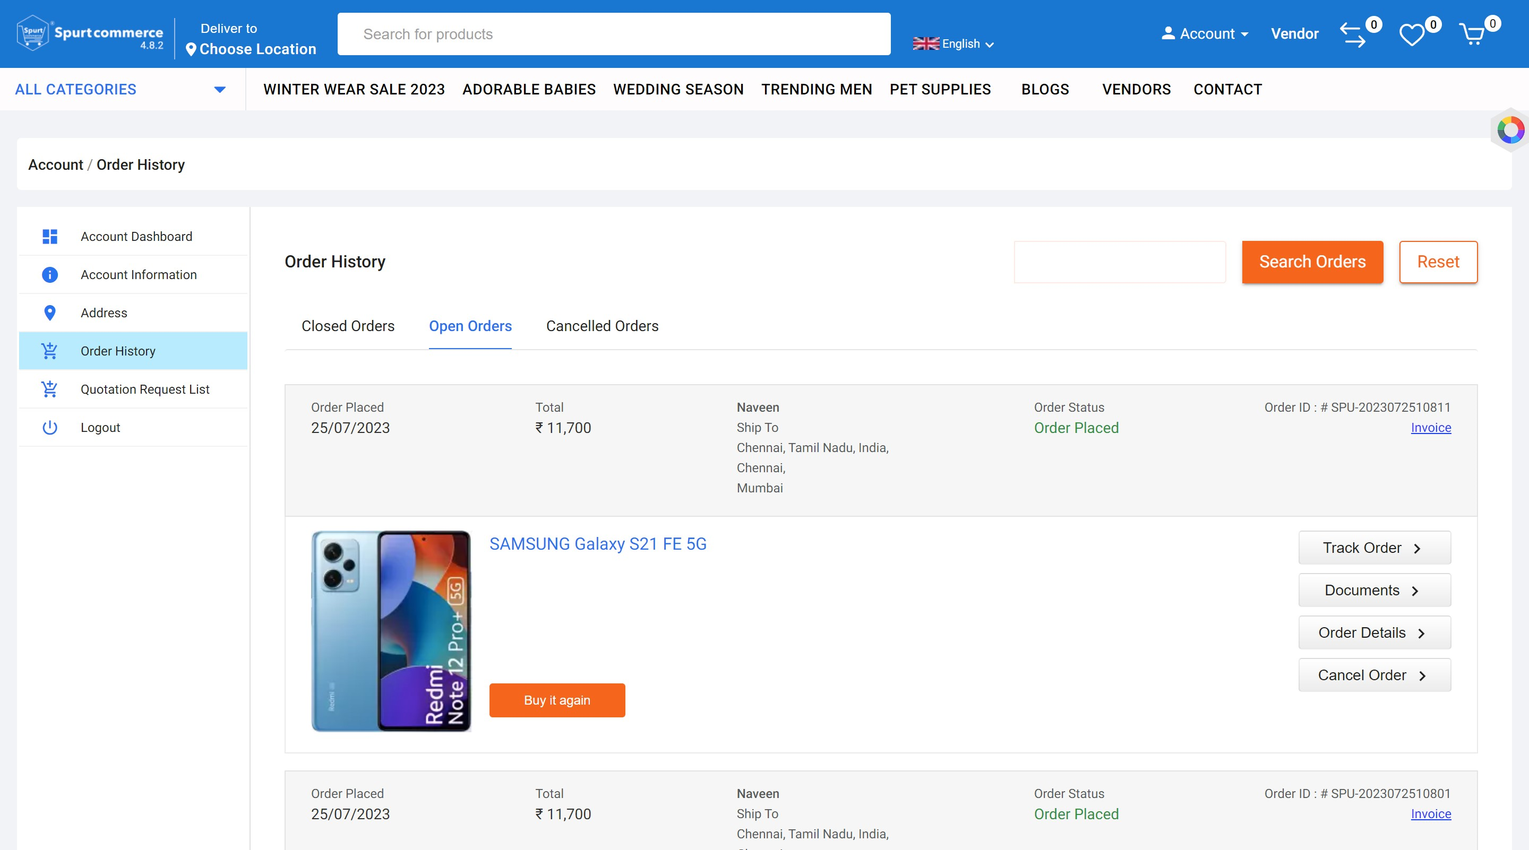Click the Choose Location pin icon

click(x=191, y=49)
